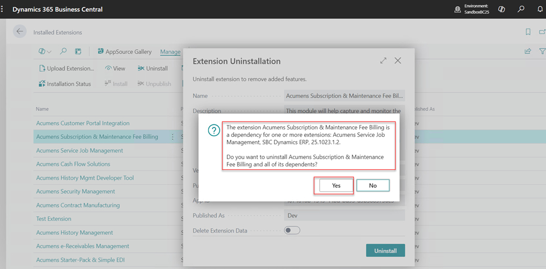Click Dynamics 365 Business Central title

click(58, 10)
